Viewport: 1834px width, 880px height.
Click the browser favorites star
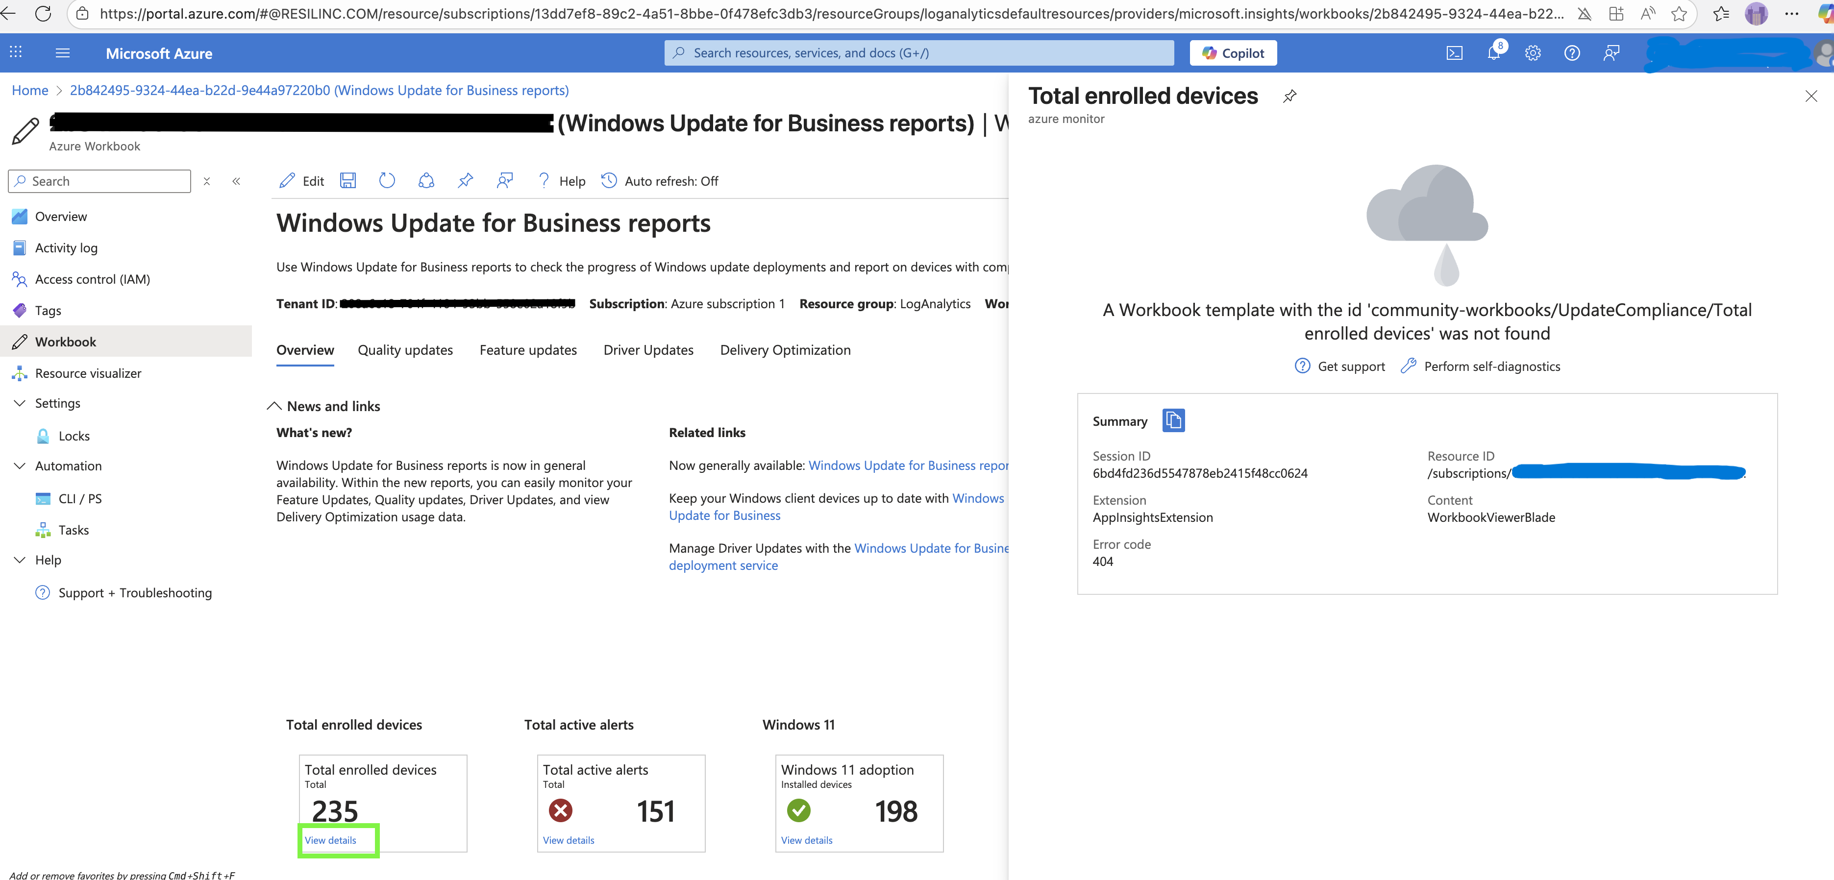point(1679,14)
